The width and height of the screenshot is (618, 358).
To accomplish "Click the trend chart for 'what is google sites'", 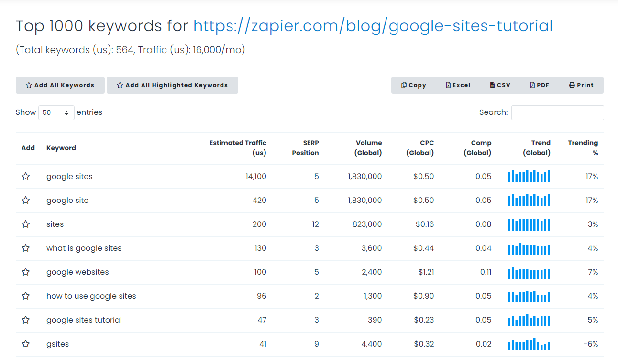I will (x=529, y=248).
